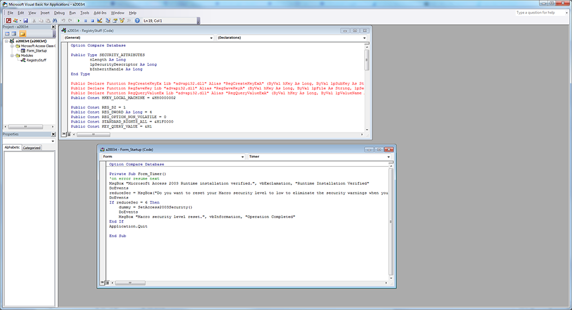
Task: Click Procedure View button in Form_Startup window
Action: click(x=102, y=282)
